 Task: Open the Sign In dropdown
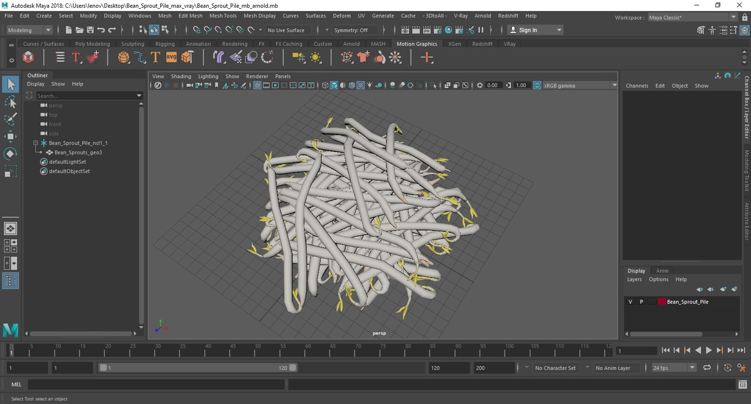point(535,30)
